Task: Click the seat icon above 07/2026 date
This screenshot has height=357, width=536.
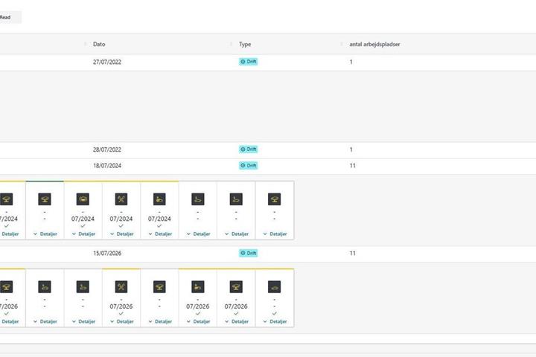Action: coord(197,287)
